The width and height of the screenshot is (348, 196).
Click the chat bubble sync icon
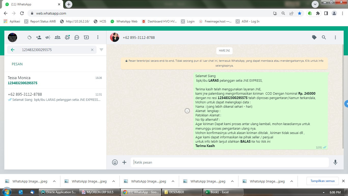77,38
